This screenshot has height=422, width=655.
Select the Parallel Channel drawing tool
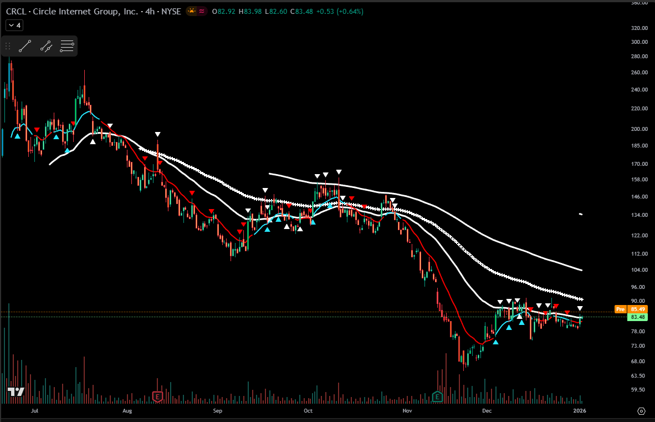pos(46,46)
